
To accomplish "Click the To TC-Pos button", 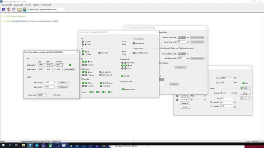I will click(x=185, y=99).
